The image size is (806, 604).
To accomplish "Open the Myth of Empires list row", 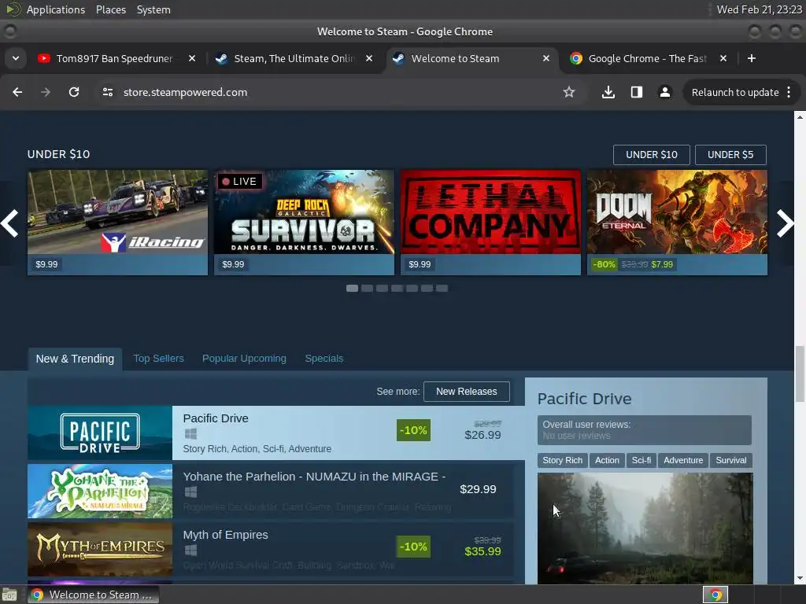I will click(271, 550).
